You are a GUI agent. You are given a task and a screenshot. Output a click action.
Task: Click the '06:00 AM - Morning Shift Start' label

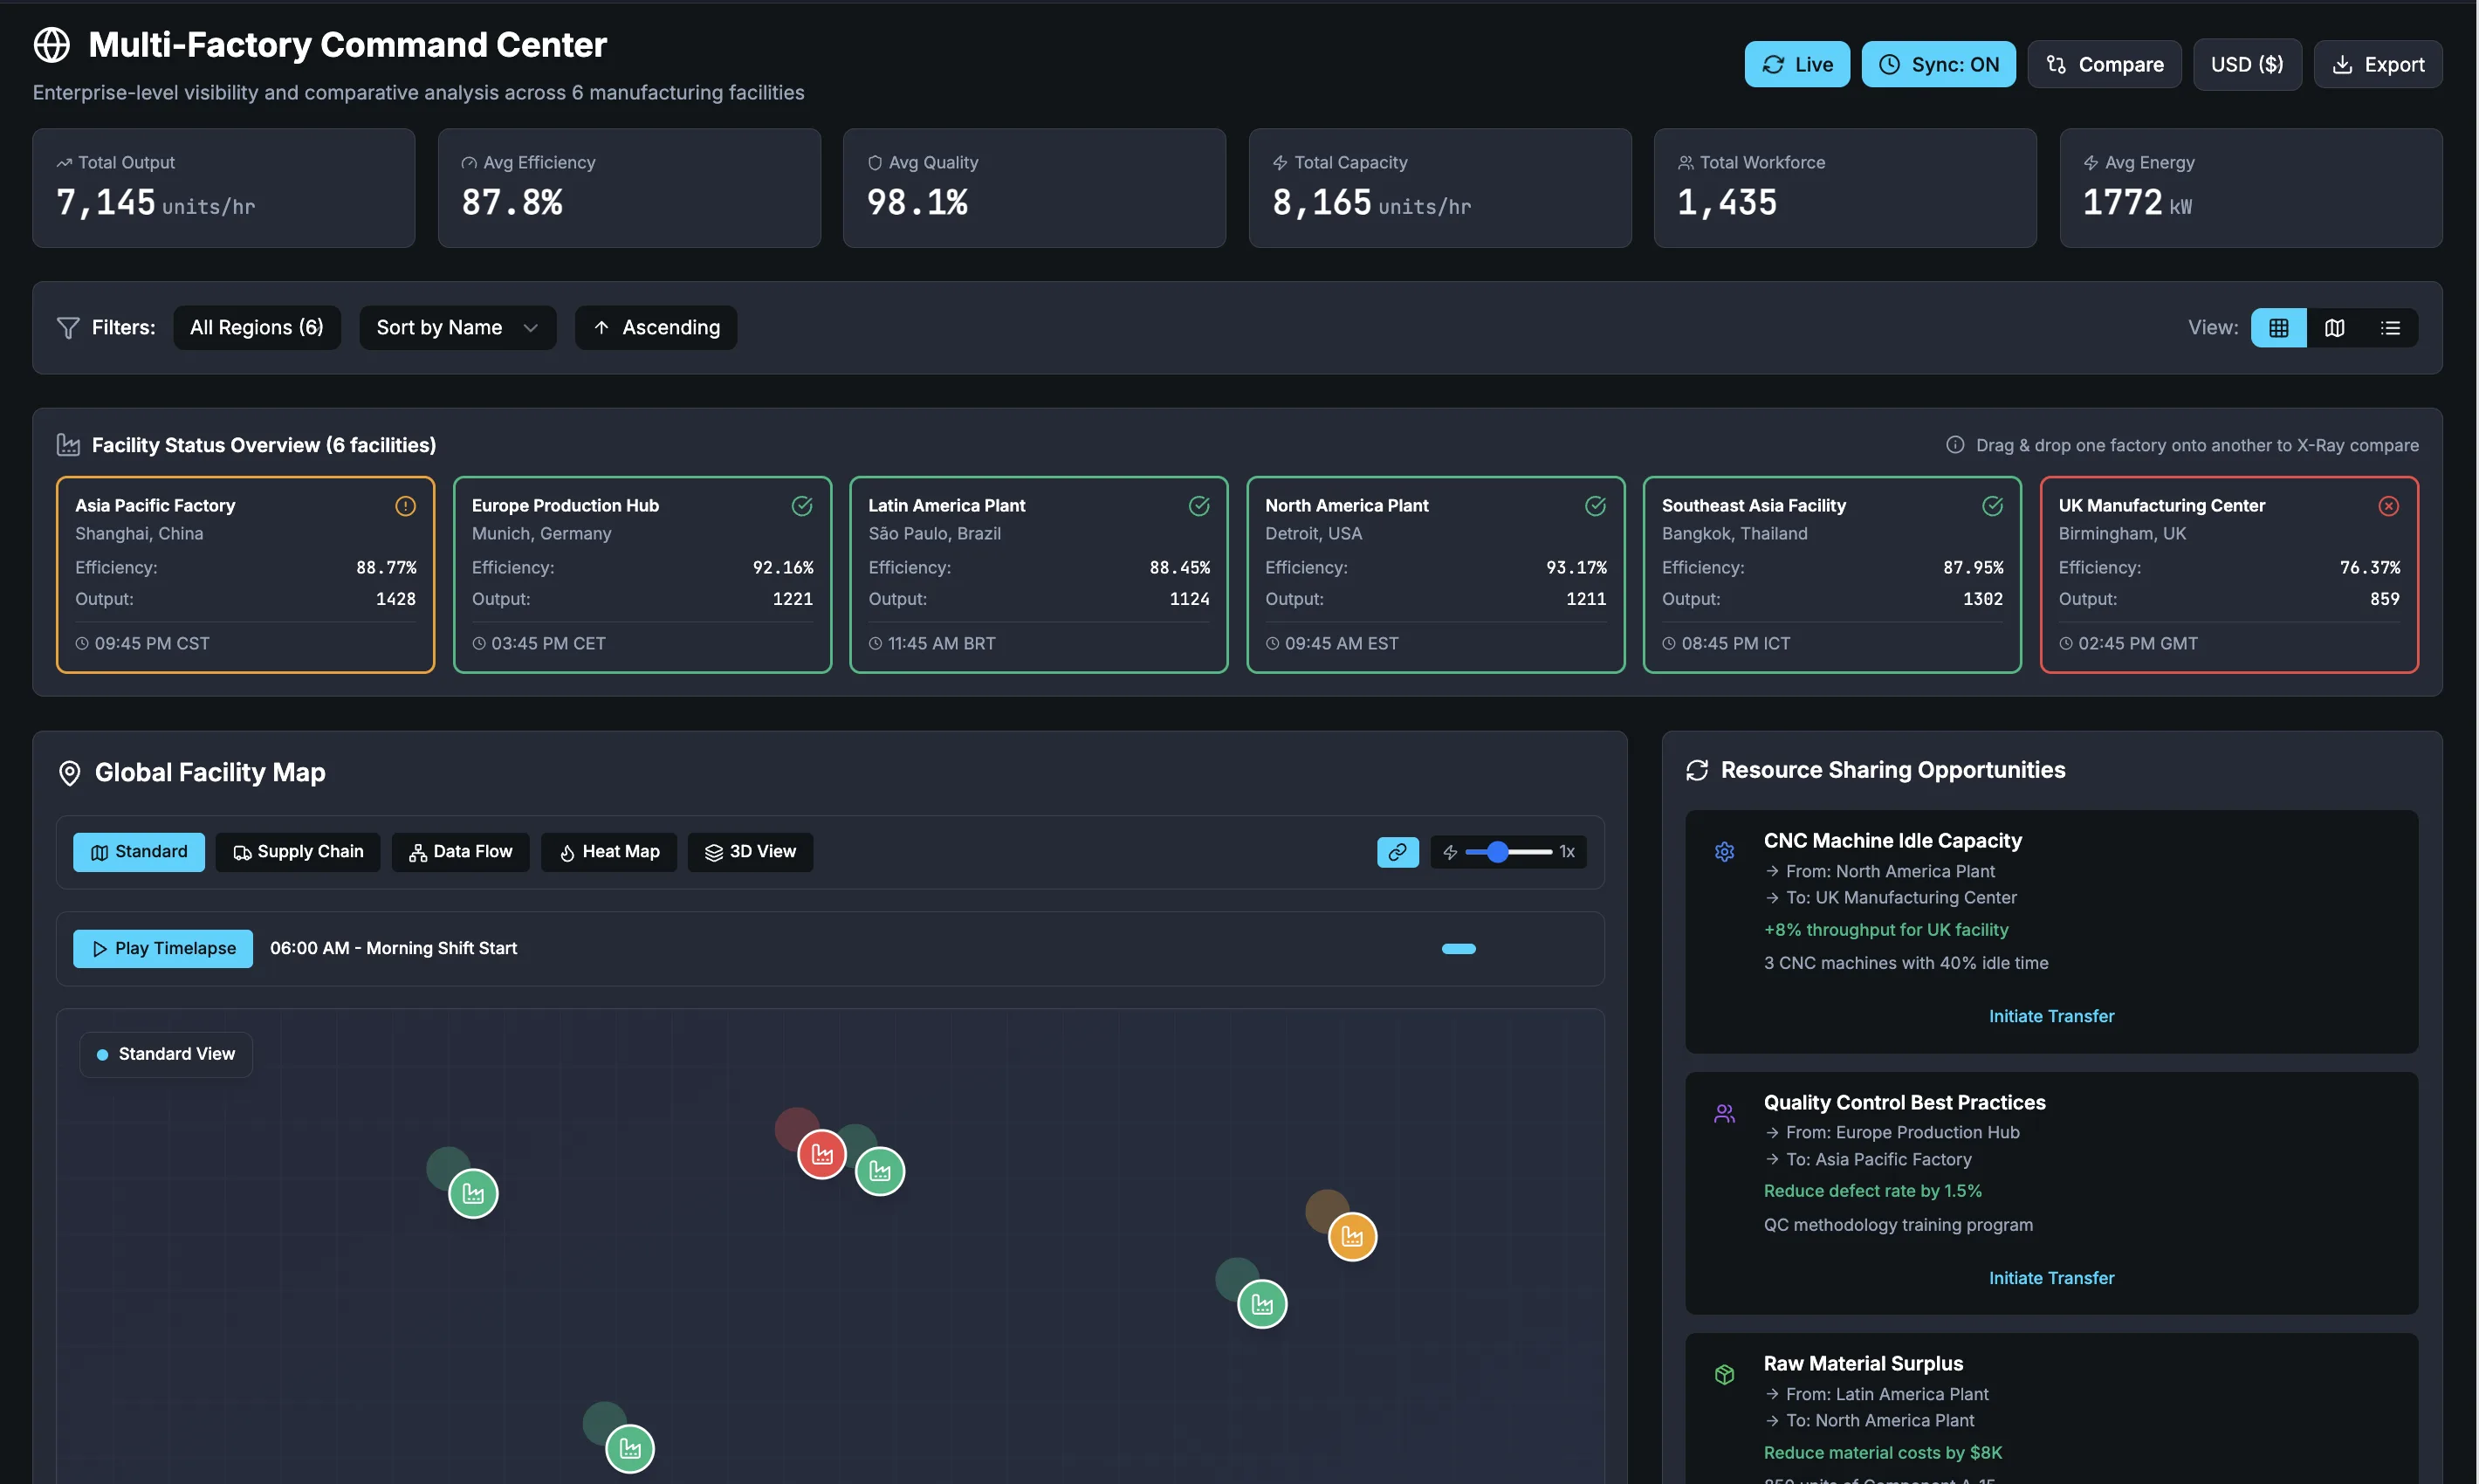[x=393, y=949]
